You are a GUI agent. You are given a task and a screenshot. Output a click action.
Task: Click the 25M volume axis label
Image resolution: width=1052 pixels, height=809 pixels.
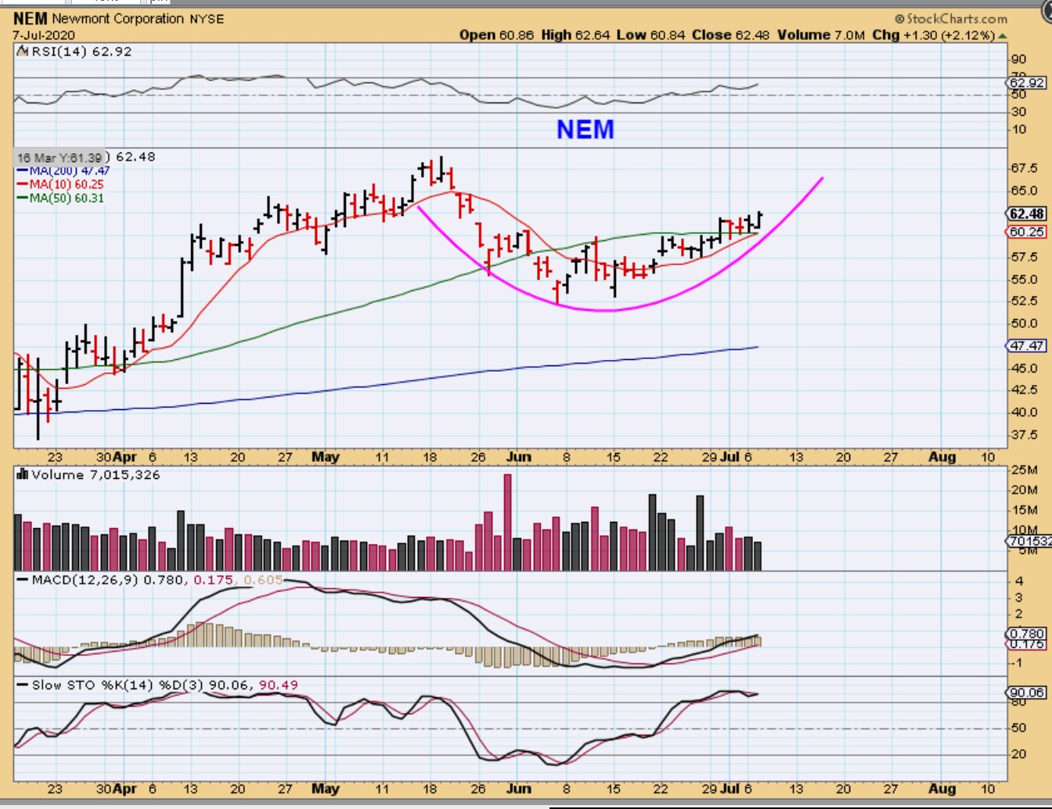[1025, 470]
